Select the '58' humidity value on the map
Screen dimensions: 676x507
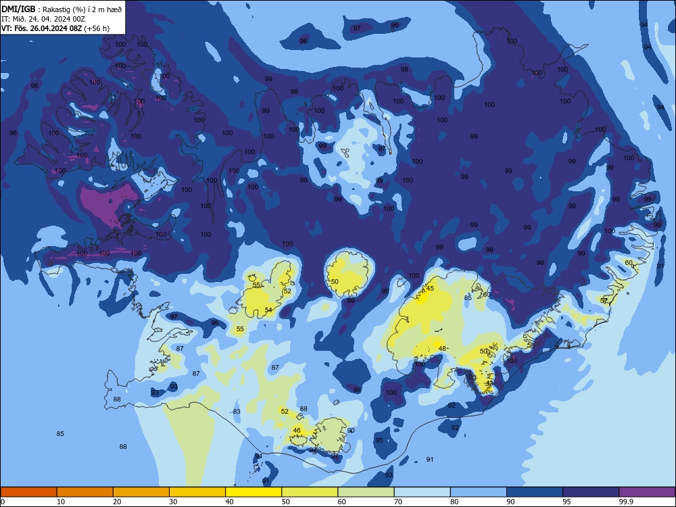(531, 345)
